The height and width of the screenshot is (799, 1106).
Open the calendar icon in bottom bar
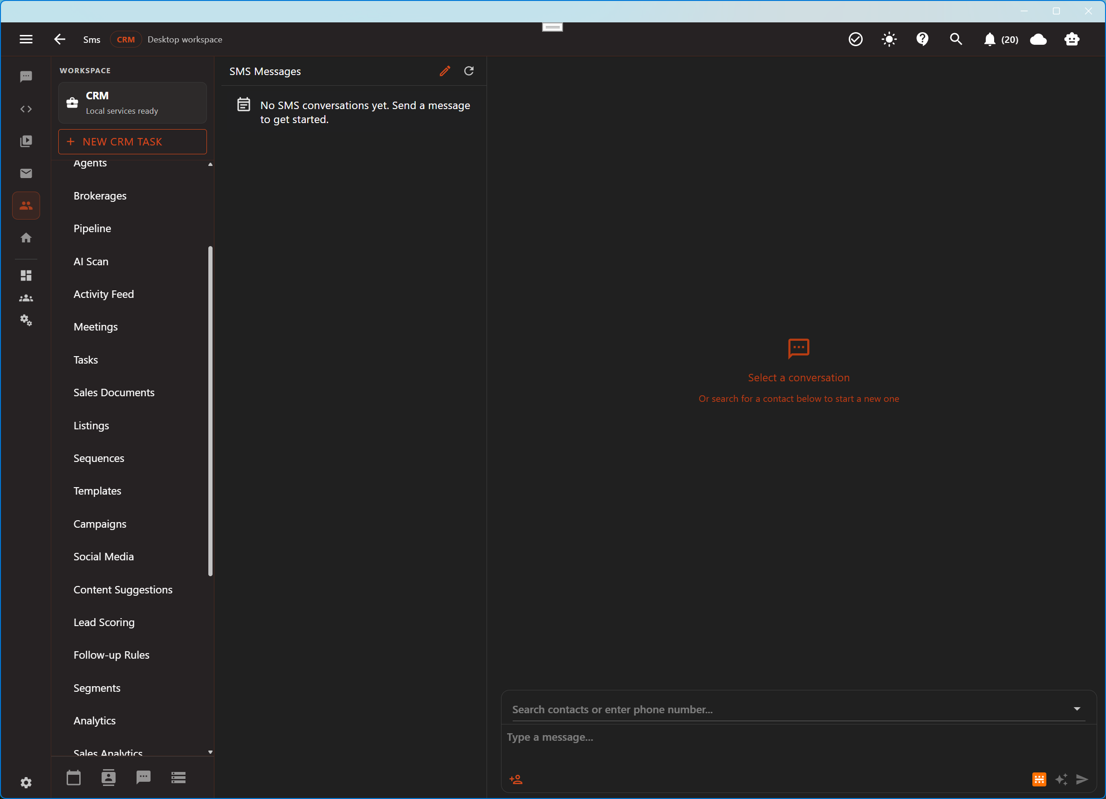[74, 778]
